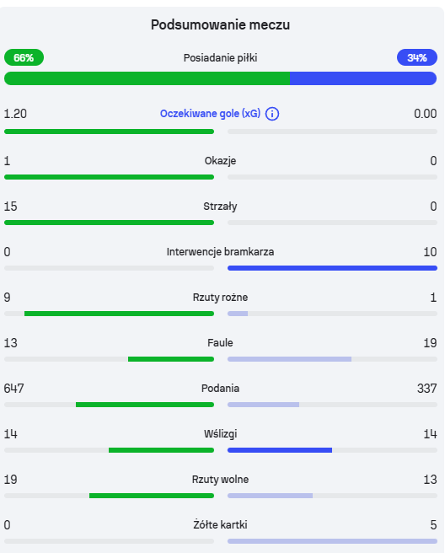Click the blue 34% possession badge
445x553 pixels.
pyautogui.click(x=417, y=57)
